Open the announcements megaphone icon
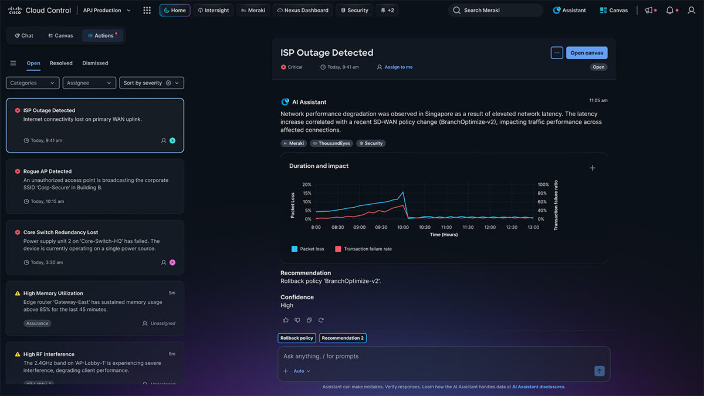Screen dimensions: 704x396 tap(648, 11)
